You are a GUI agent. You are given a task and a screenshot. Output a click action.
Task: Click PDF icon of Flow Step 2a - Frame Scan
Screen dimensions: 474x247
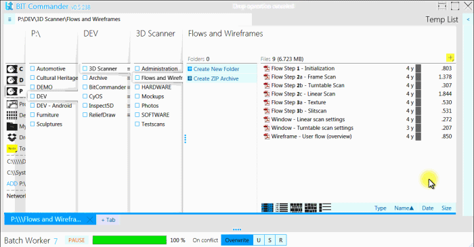(266, 77)
